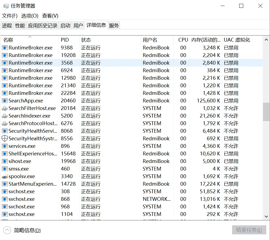270x240 pixels.
Task: Open the 文件 menu
Action: coord(9,16)
